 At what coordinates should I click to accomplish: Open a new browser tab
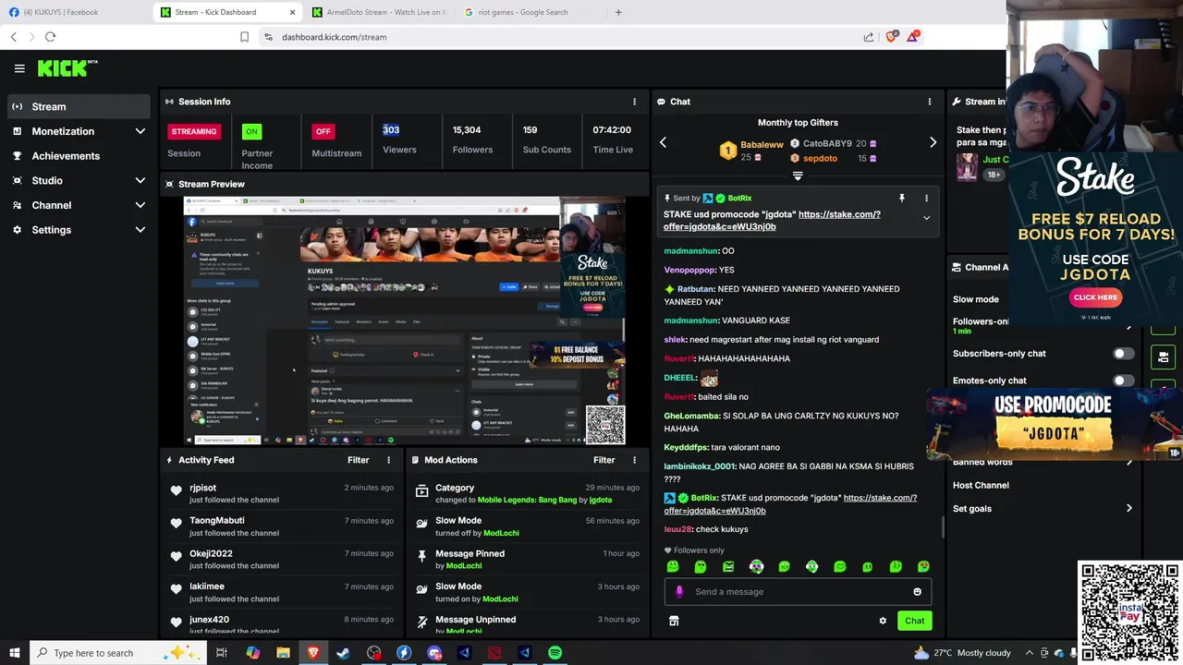click(x=618, y=12)
